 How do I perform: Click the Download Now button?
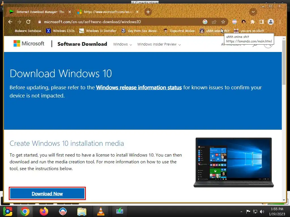pos(47,194)
